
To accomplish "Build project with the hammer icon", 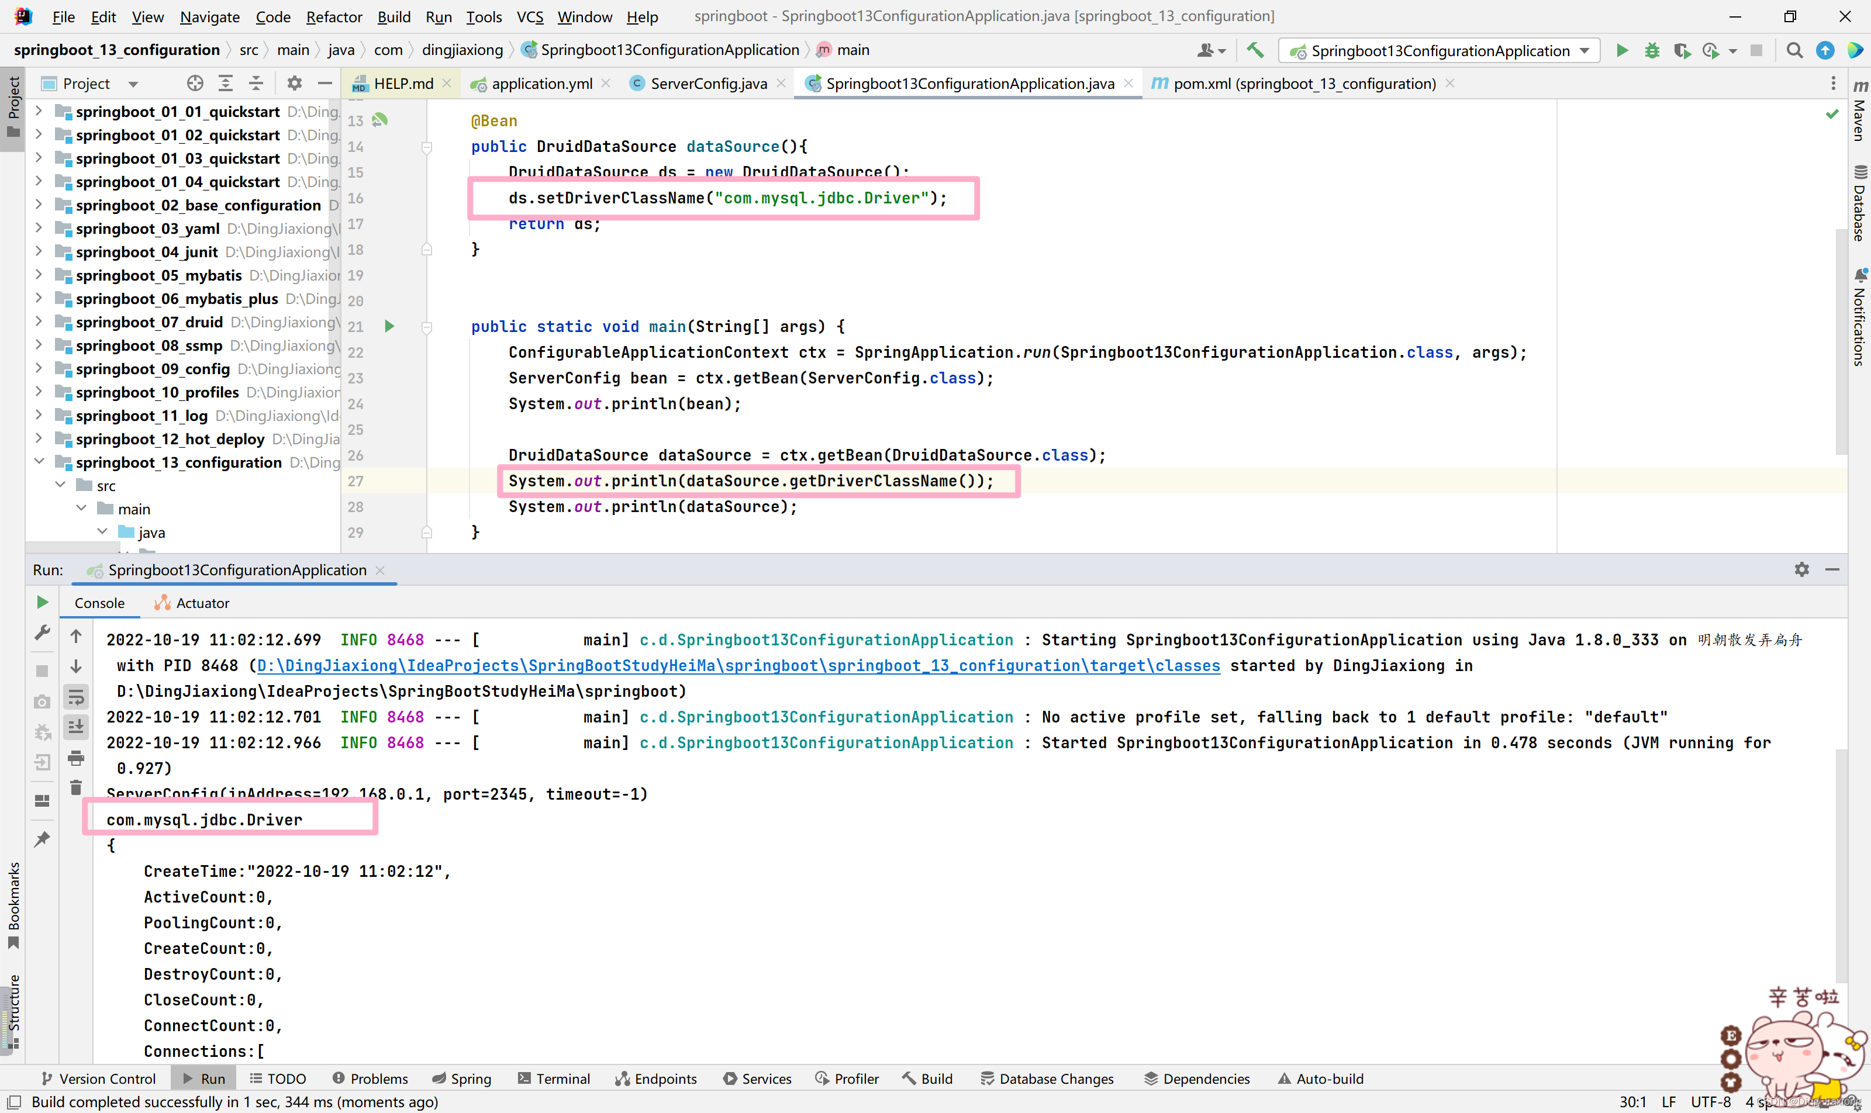I will [x=1255, y=50].
